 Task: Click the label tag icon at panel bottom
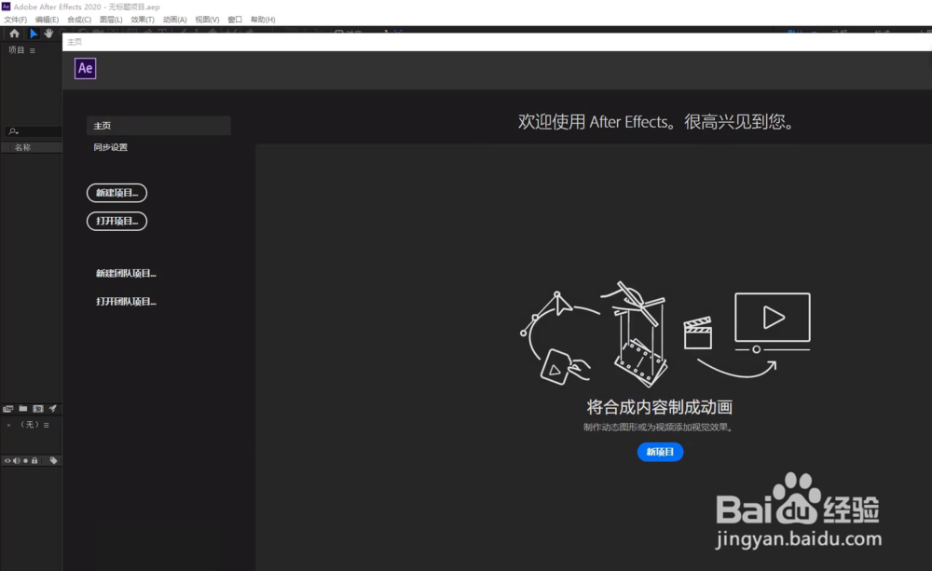point(53,460)
